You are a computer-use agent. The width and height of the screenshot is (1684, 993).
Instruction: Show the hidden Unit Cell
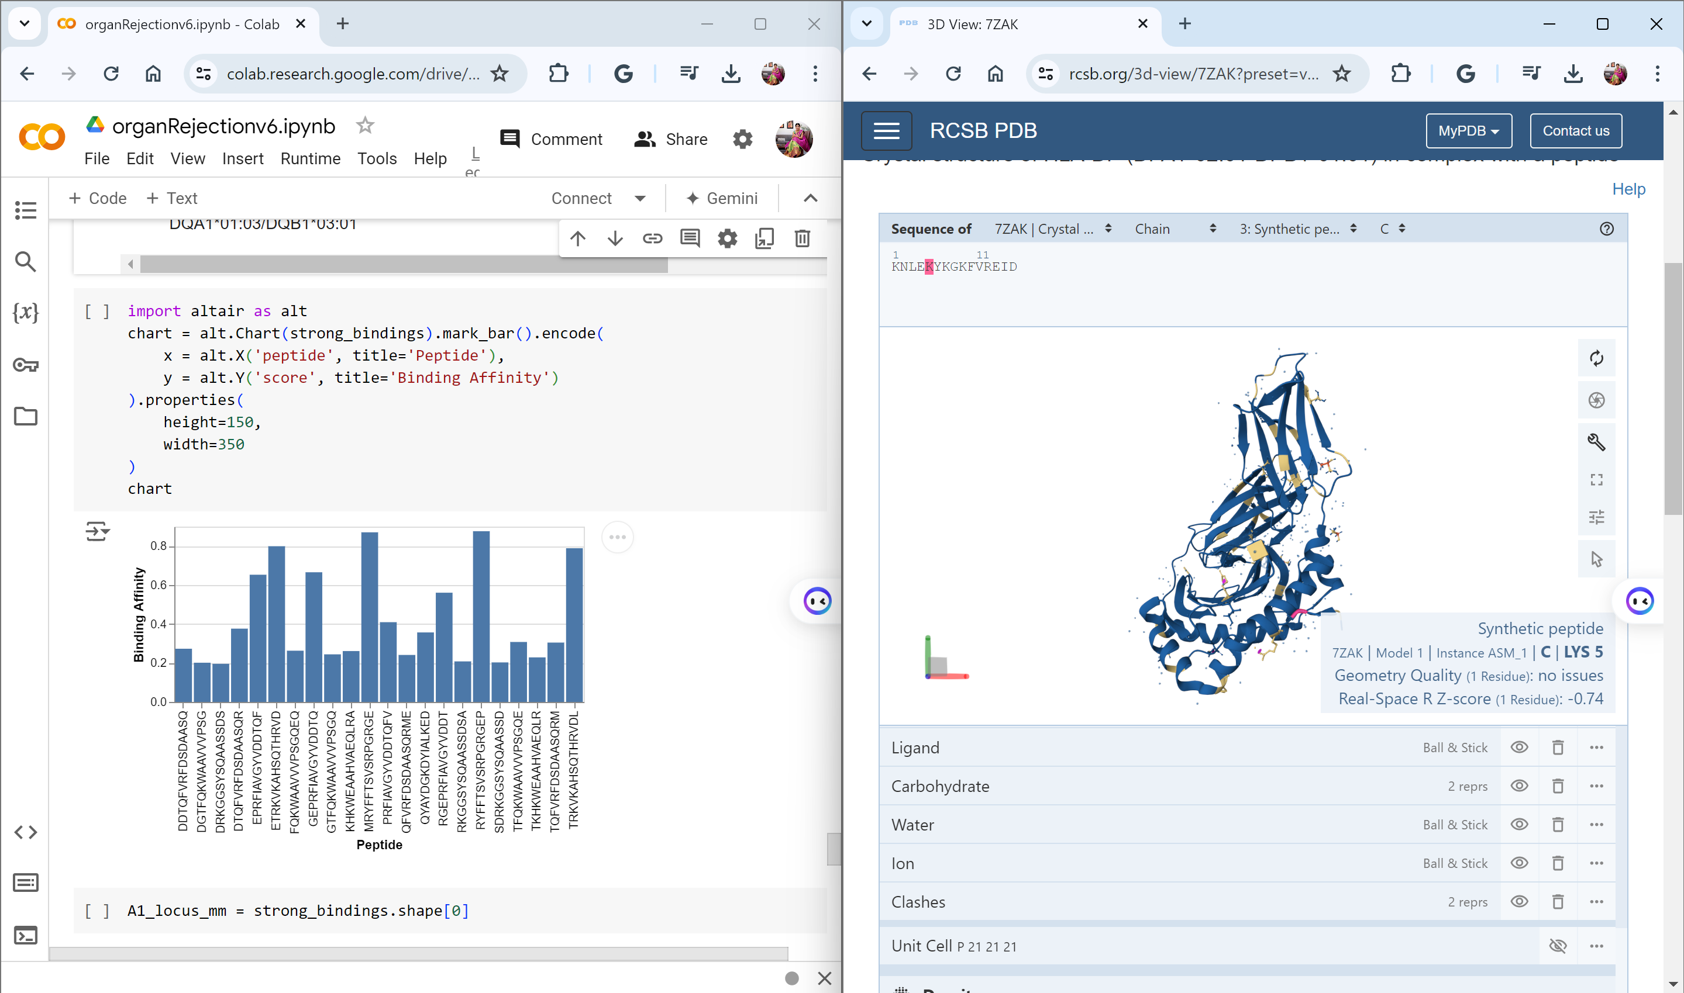point(1558,946)
